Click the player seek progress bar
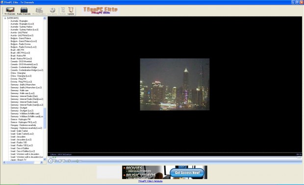The width and height of the screenshot is (304, 185). (175, 157)
